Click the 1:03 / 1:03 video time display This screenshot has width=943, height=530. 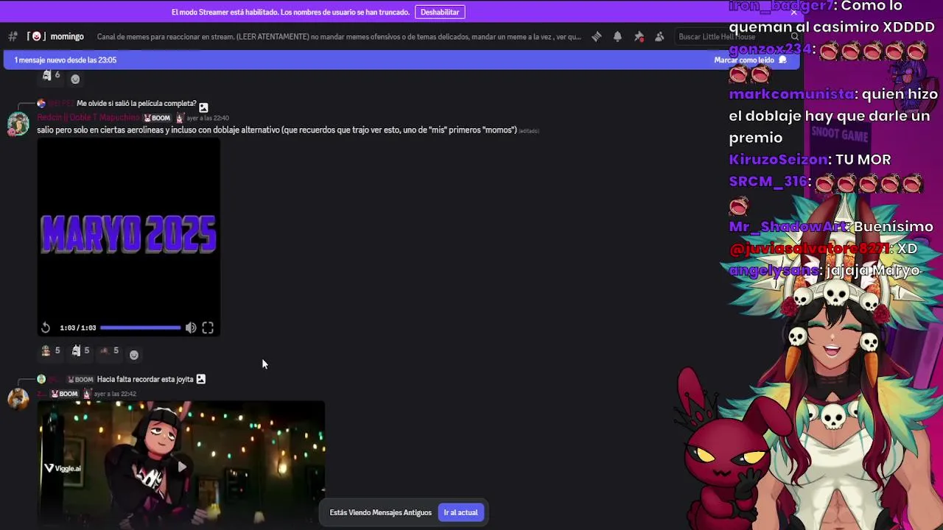click(x=77, y=328)
